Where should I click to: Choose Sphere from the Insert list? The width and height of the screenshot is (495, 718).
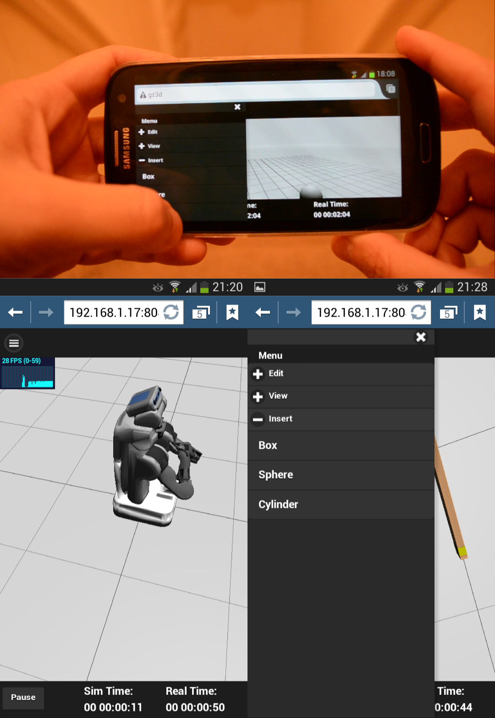coord(275,475)
